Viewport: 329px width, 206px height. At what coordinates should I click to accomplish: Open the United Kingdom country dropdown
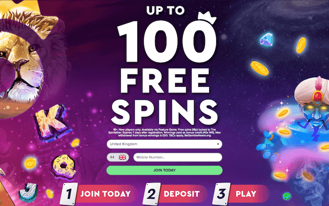pos(164,144)
